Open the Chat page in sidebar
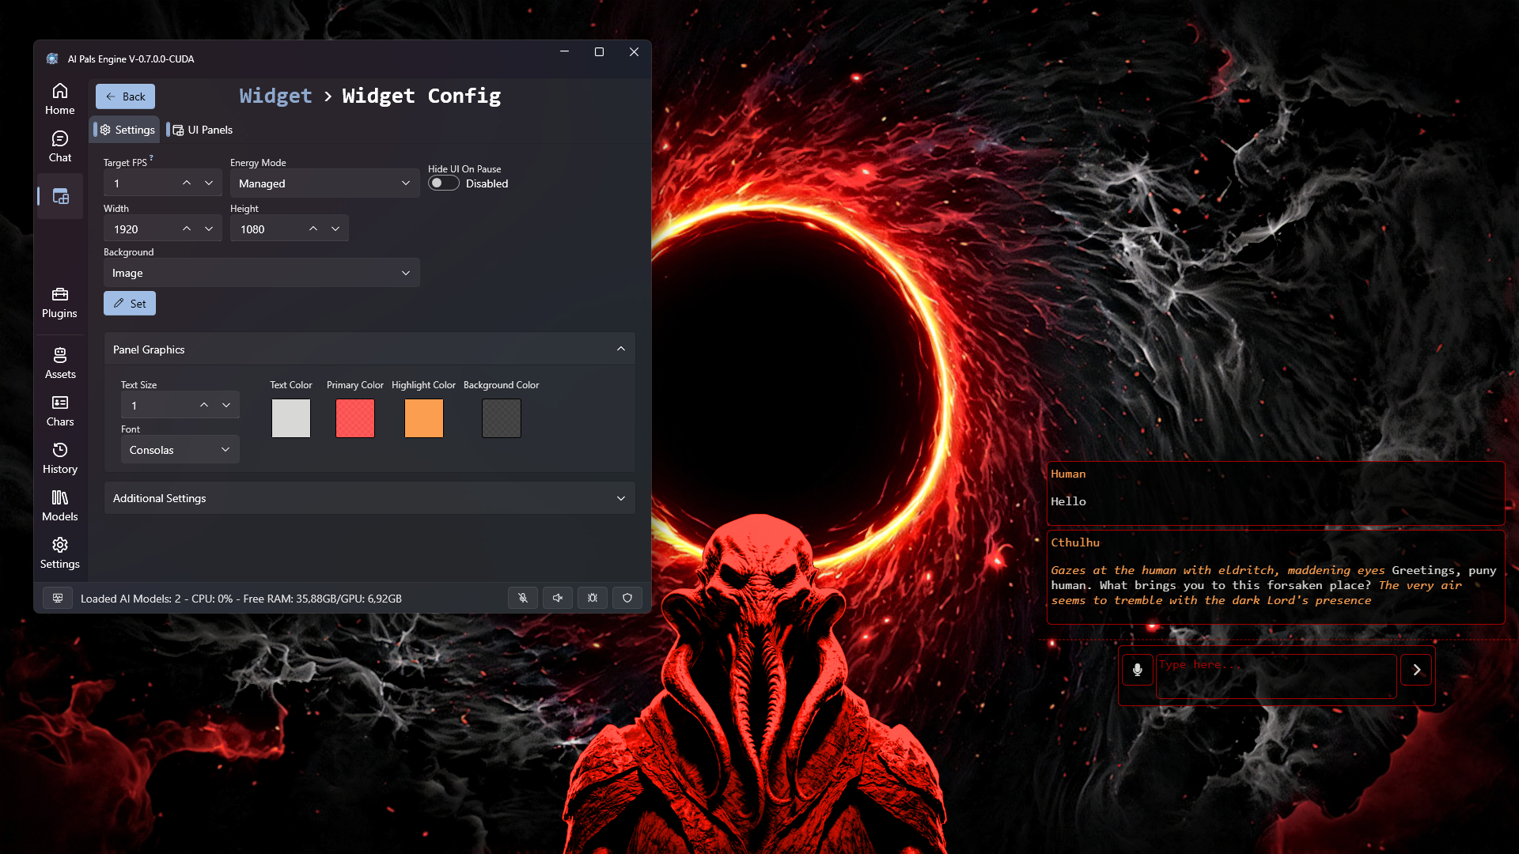The height and width of the screenshot is (854, 1519). click(60, 146)
